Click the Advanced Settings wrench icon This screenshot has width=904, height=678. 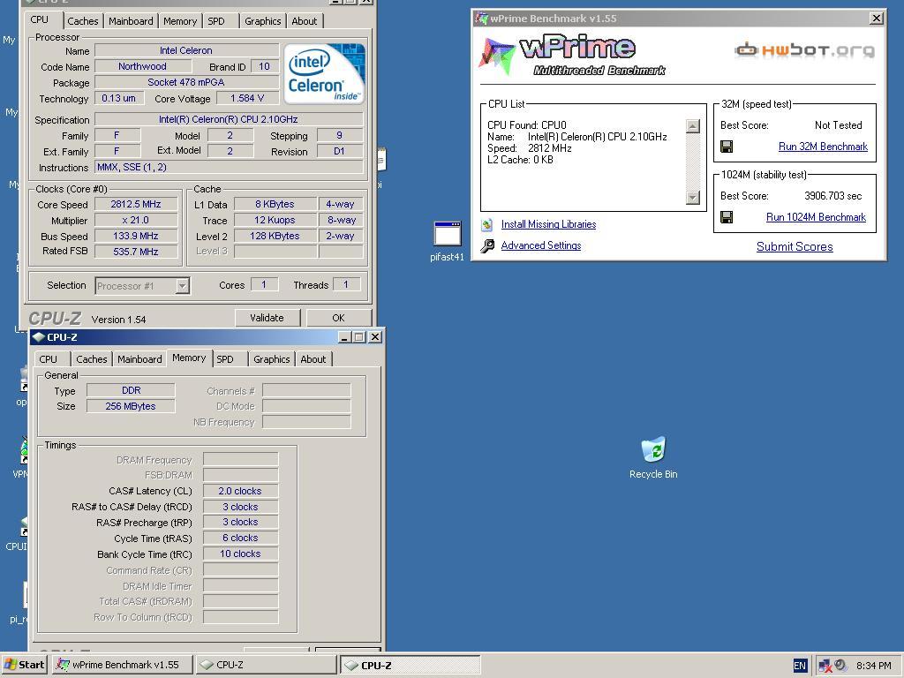tap(487, 246)
